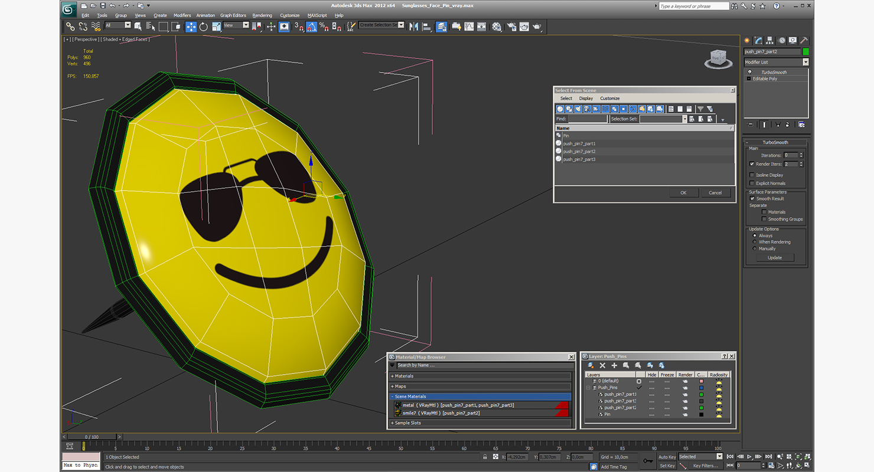Click the Bind to Space Warp icon
The image size is (874, 472).
[96, 27]
